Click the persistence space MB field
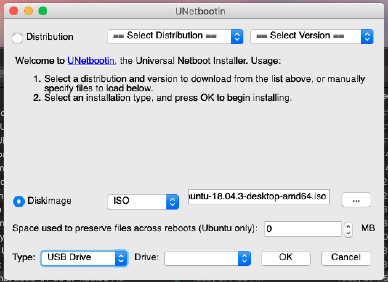Image resolution: width=388 pixels, height=282 pixels. coord(303,229)
